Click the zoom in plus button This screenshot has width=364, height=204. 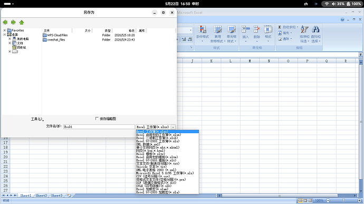pos(360,200)
